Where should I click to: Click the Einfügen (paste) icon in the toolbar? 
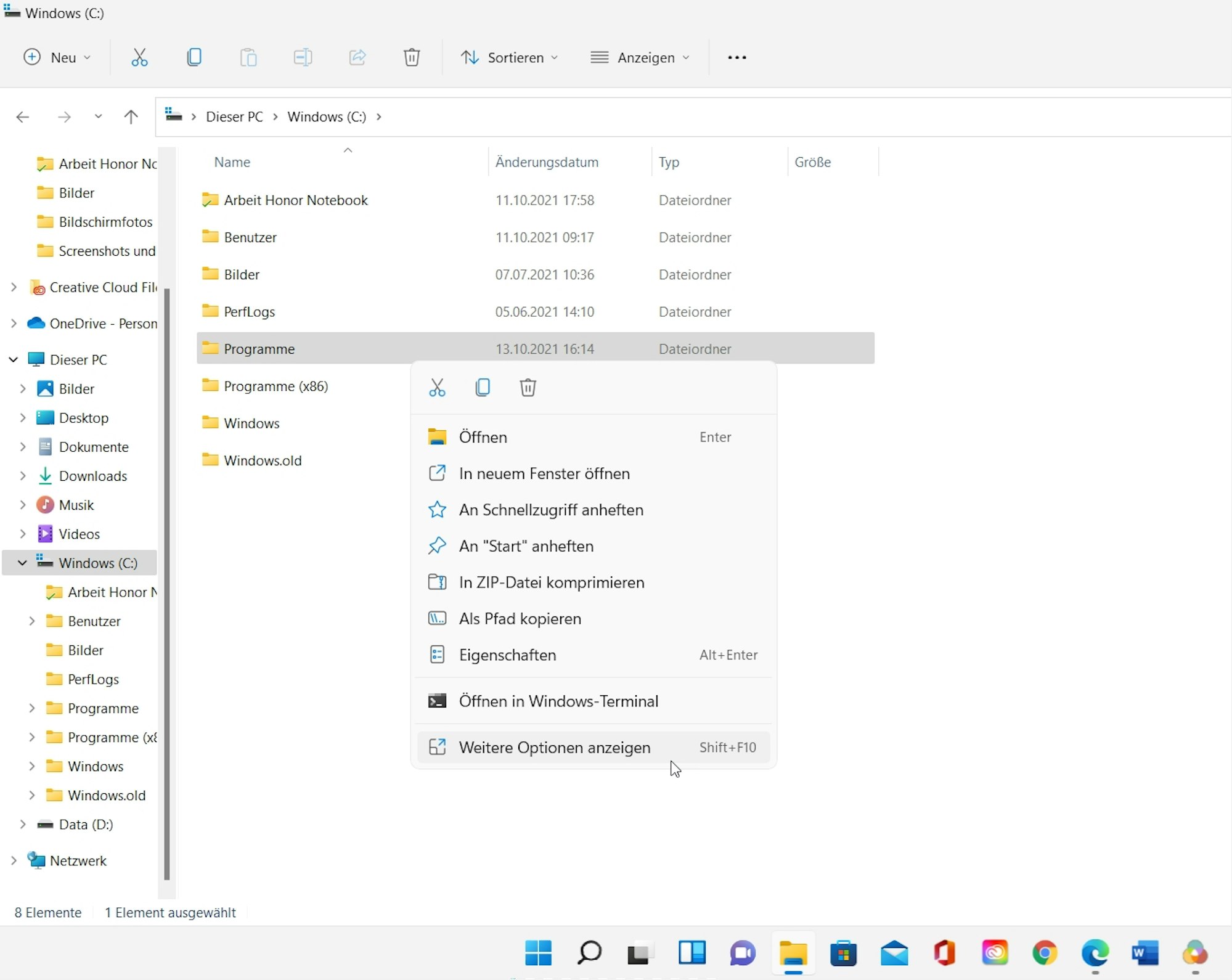pos(248,57)
